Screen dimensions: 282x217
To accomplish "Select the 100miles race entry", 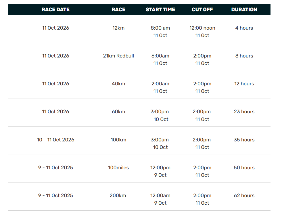I will pyautogui.click(x=118, y=168).
